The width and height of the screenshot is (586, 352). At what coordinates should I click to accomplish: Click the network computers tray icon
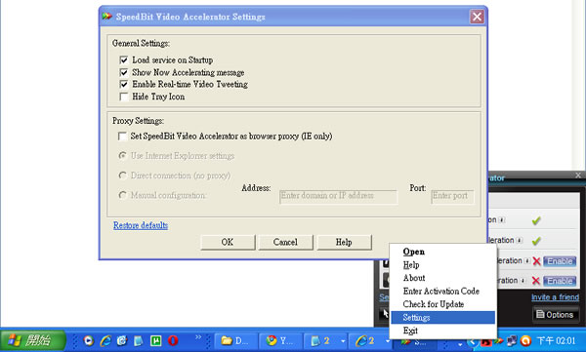[512, 341]
